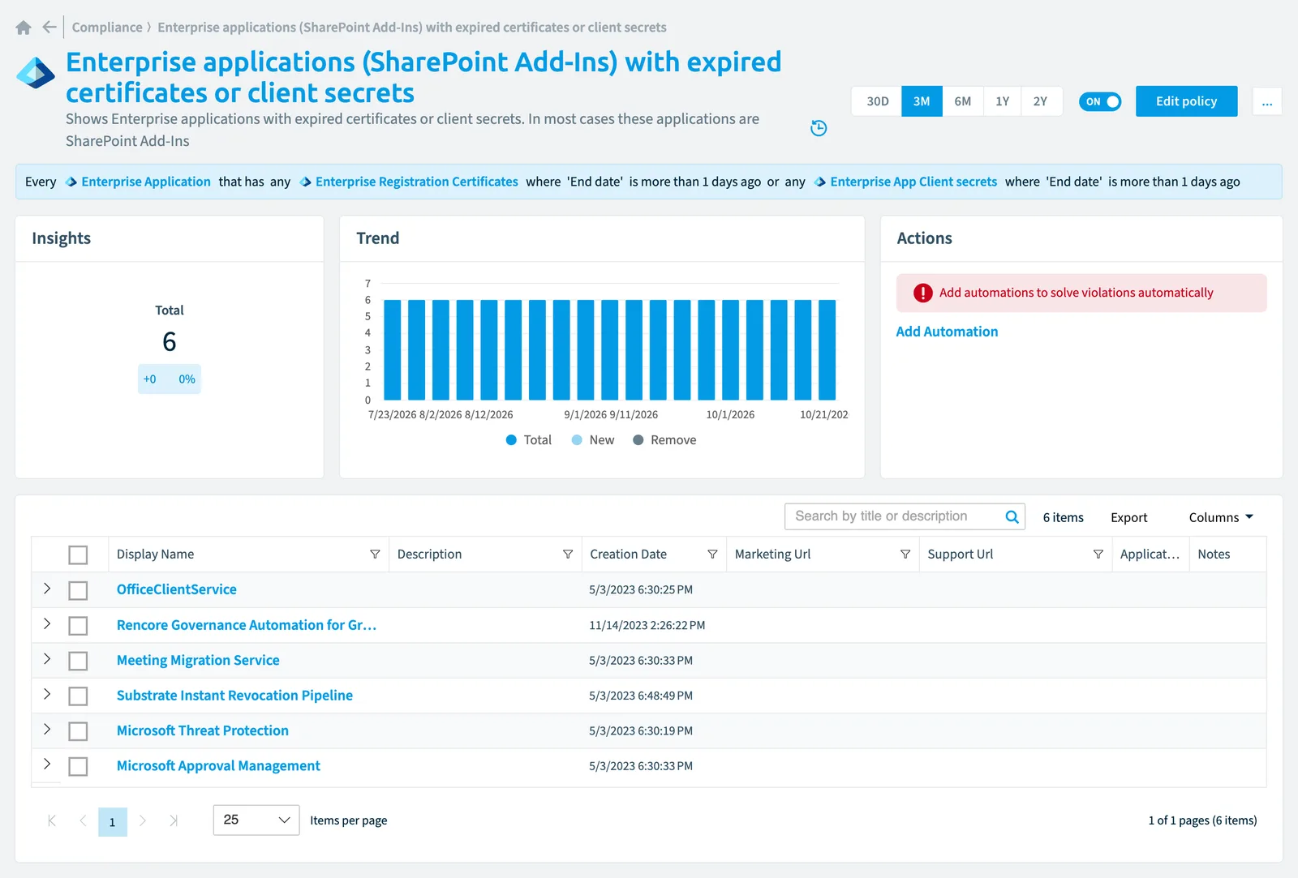Click the search magnifier icon
1298x878 pixels.
(1012, 517)
